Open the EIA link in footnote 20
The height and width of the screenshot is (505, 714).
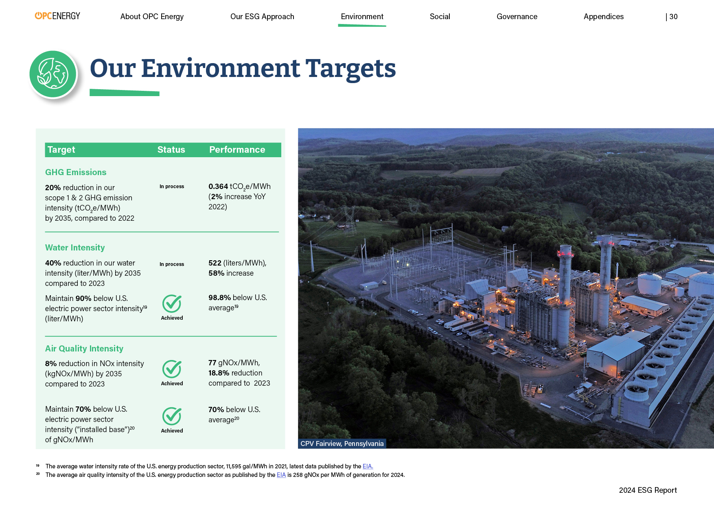[281, 475]
